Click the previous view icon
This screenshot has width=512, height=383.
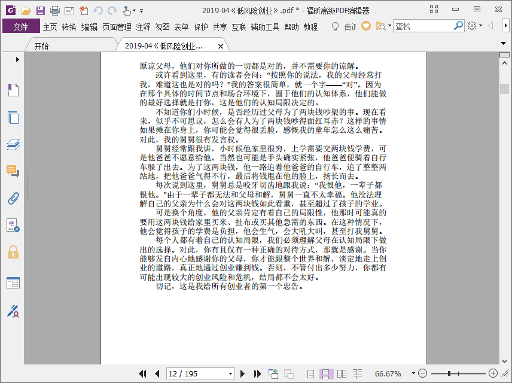pyautogui.click(x=273, y=373)
